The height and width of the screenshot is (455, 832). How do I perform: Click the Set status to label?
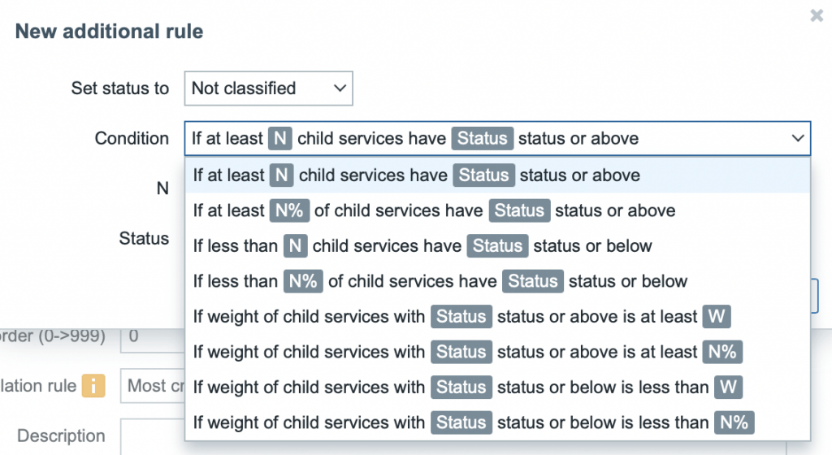(120, 89)
